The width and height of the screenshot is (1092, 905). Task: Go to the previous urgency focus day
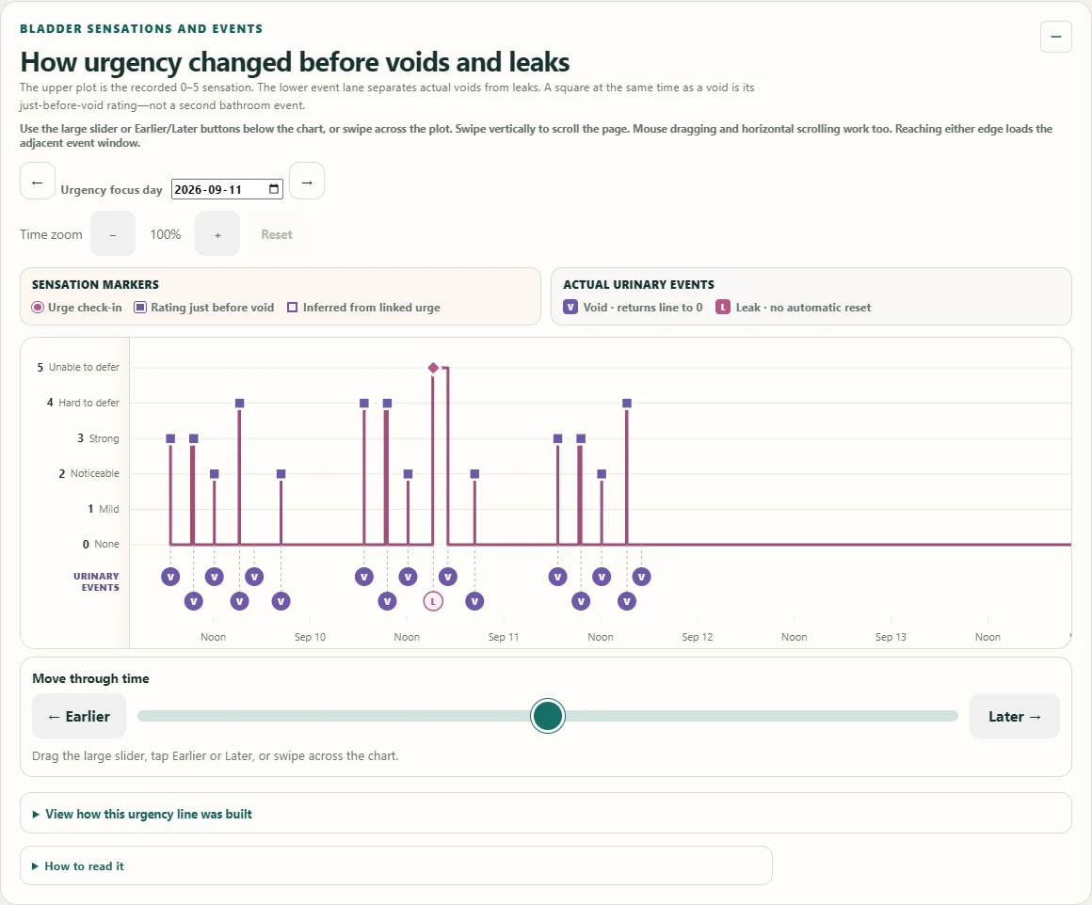coord(38,182)
